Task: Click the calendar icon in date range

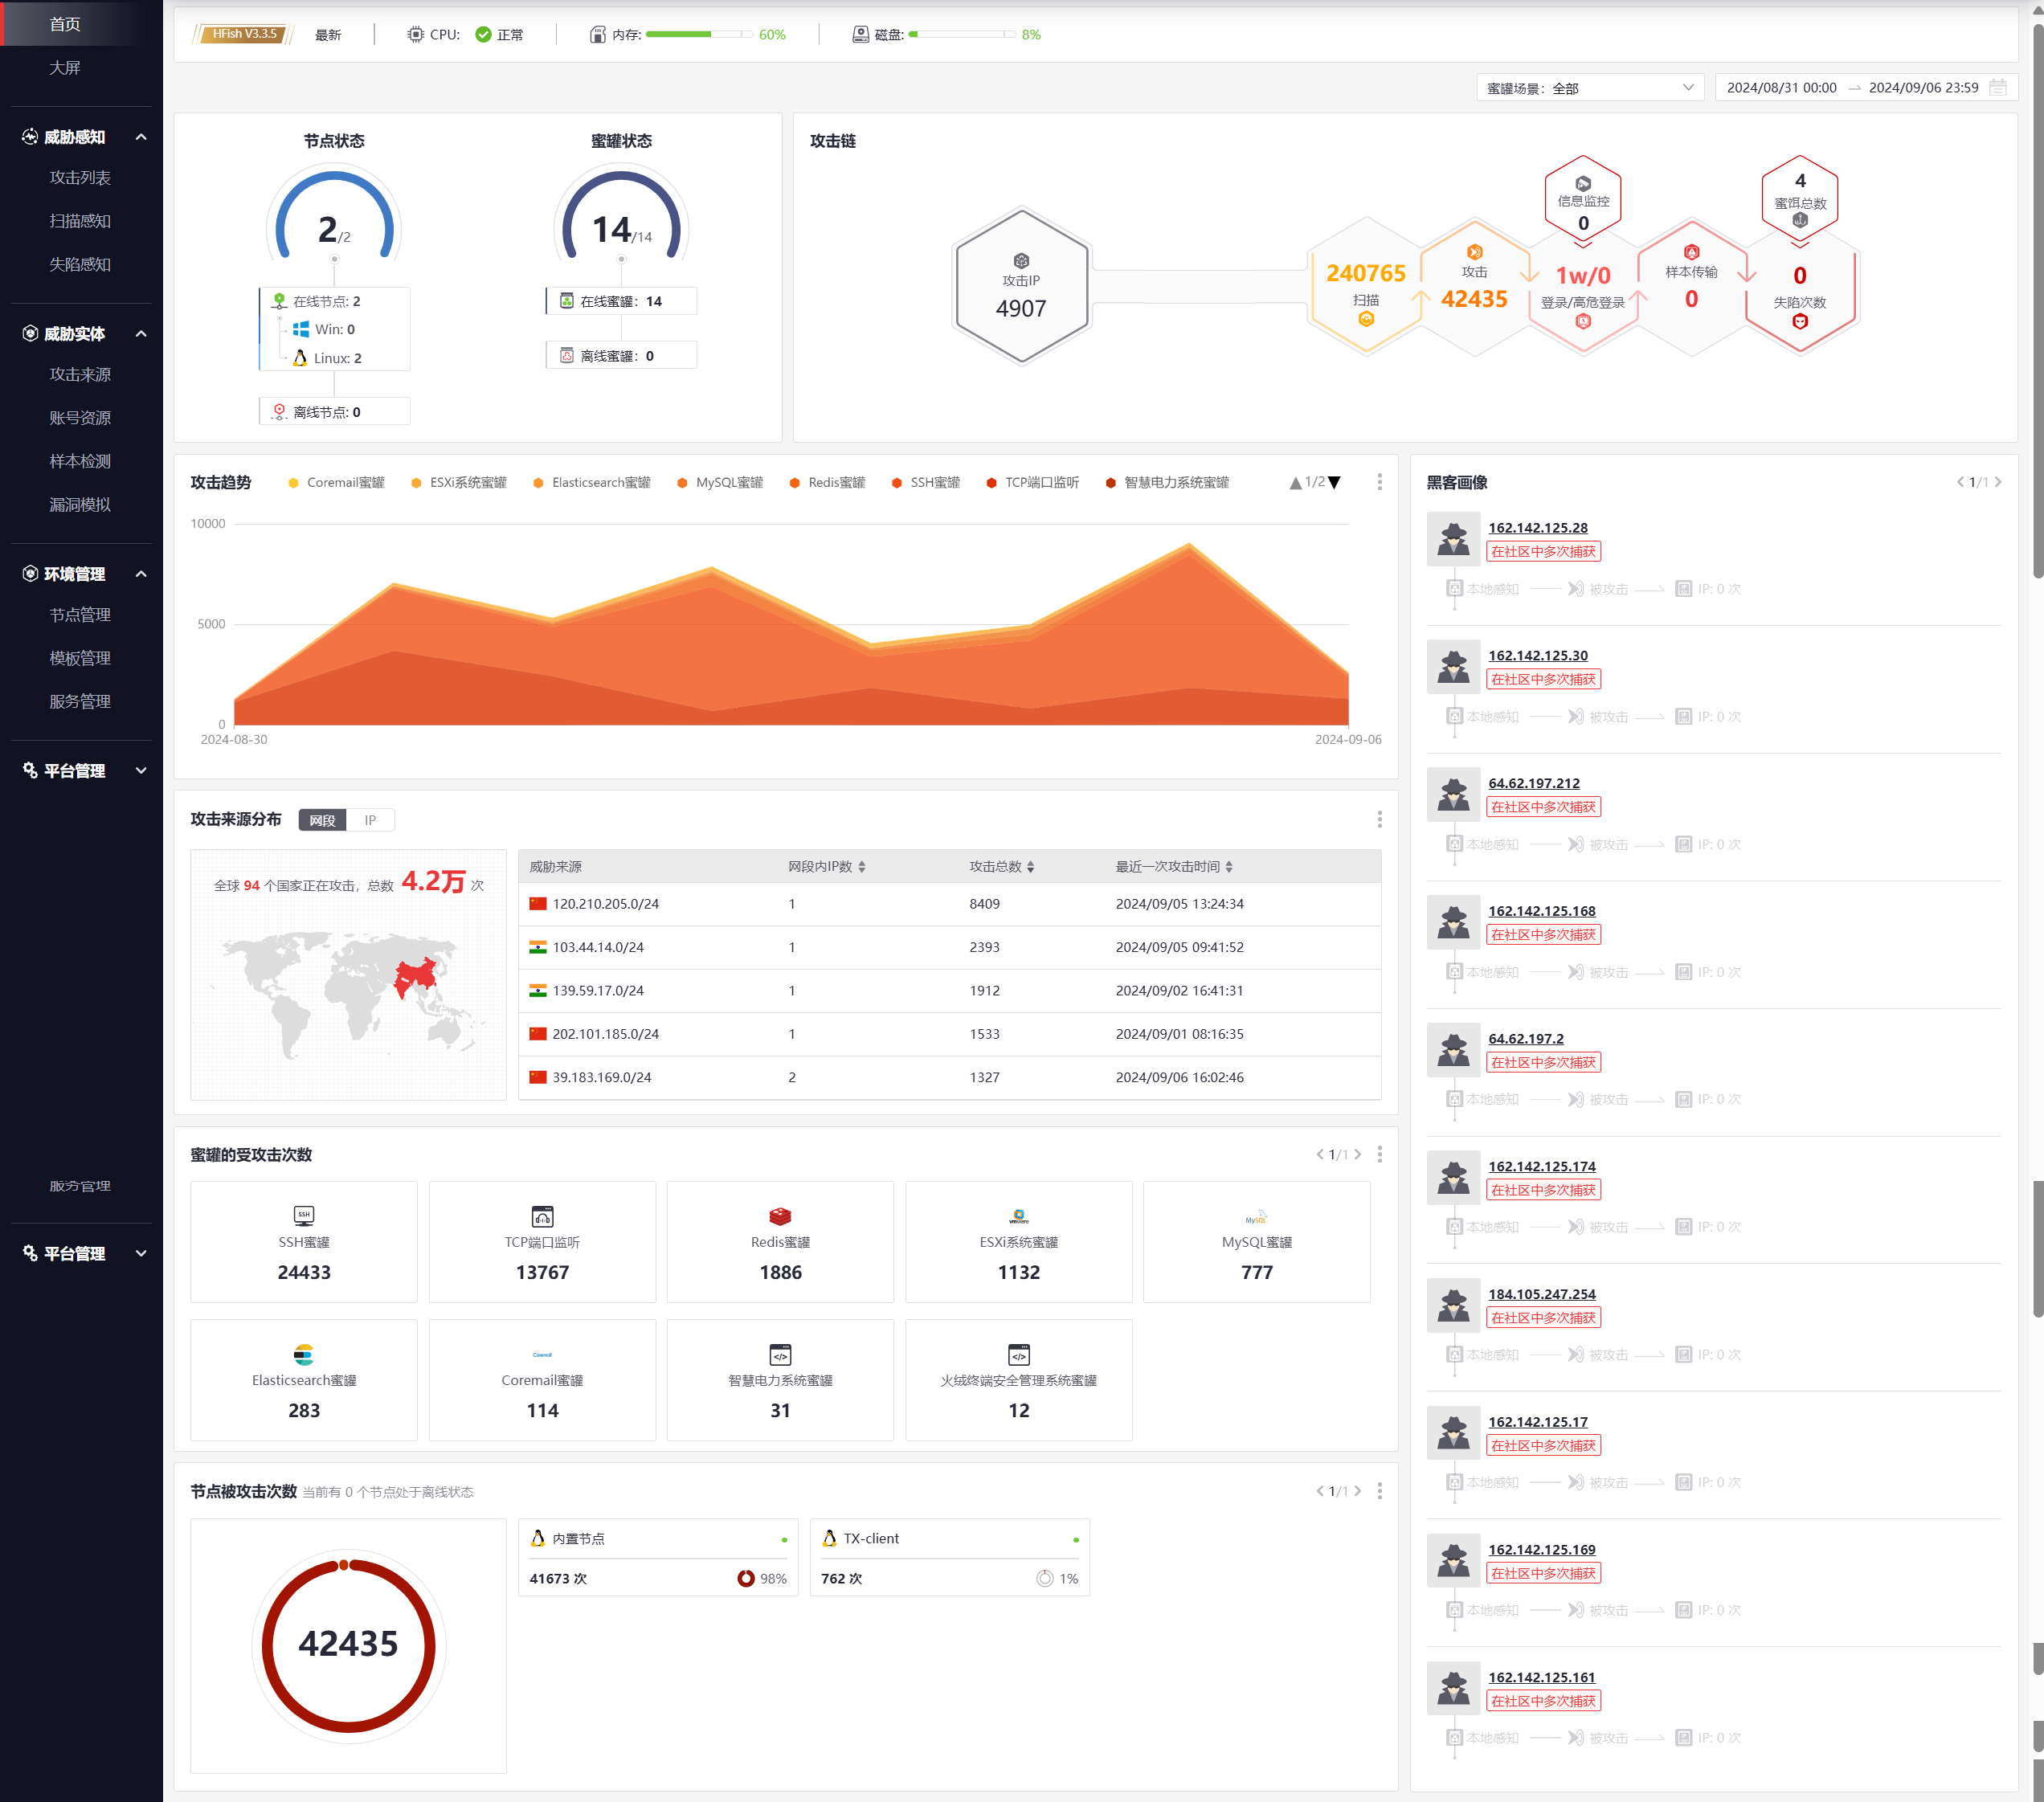Action: click(1997, 88)
